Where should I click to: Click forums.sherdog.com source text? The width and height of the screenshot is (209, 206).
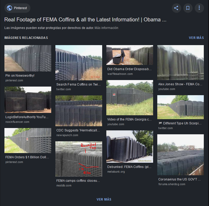point(172,184)
